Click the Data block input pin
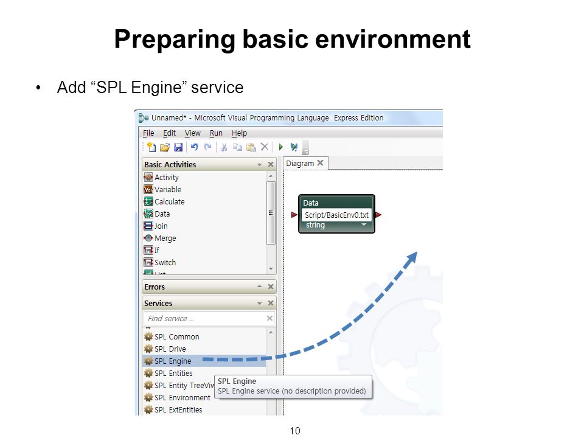Screen dimensions: 584x438 point(294,215)
